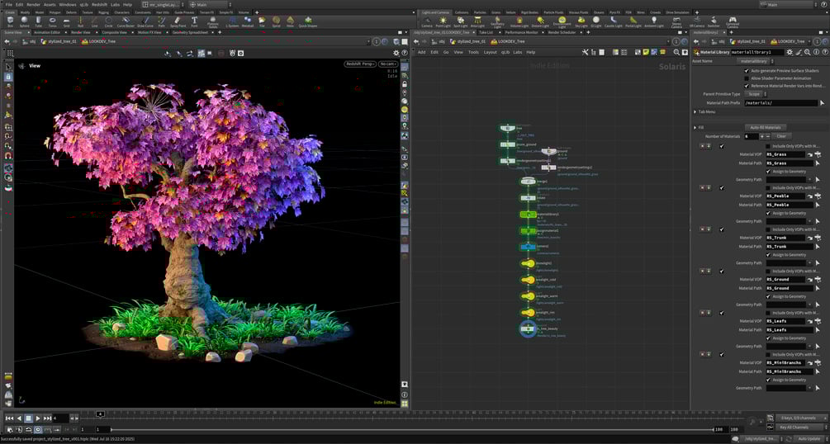Viewport: 830px width, 444px height.
Task: Create an Ambient Light from the shelf
Action: (654, 21)
